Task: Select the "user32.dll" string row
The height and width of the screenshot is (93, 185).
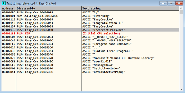Action: tap(90, 61)
